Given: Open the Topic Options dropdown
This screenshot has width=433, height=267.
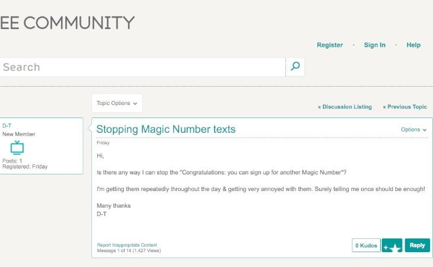Looking at the screenshot, I should point(117,103).
